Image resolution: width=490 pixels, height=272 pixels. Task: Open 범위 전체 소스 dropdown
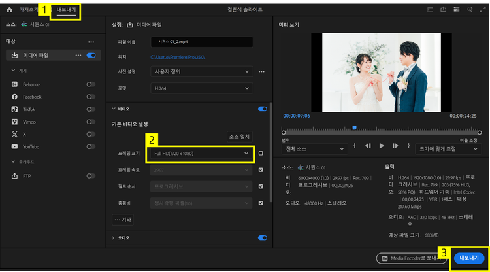tap(314, 149)
